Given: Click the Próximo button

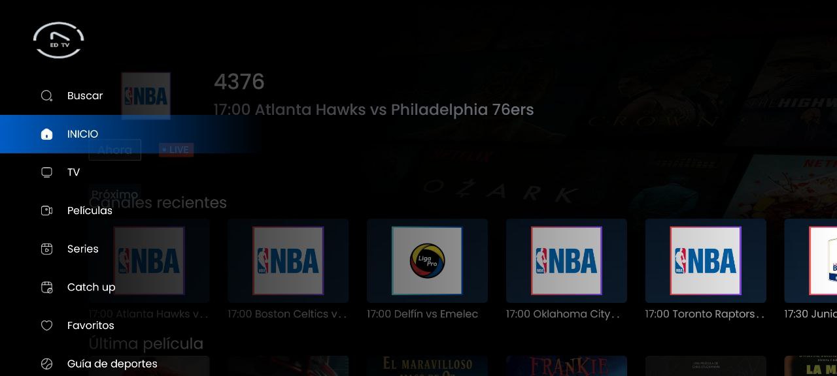Looking at the screenshot, I should pos(114,194).
